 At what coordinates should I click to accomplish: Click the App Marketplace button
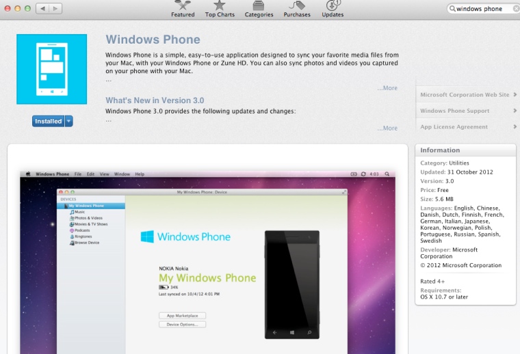point(182,316)
